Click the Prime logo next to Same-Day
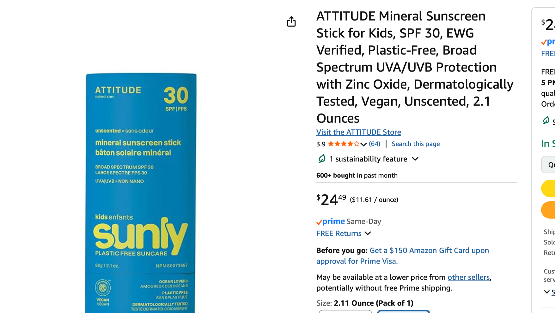The height and width of the screenshot is (313, 555). tap(331, 221)
